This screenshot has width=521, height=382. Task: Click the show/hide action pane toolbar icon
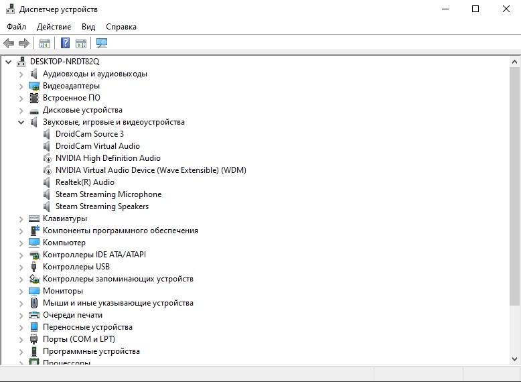click(81, 43)
